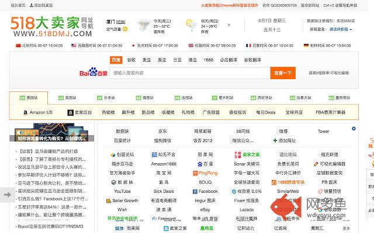Open Amazon US link with logo

(x=38, y=112)
